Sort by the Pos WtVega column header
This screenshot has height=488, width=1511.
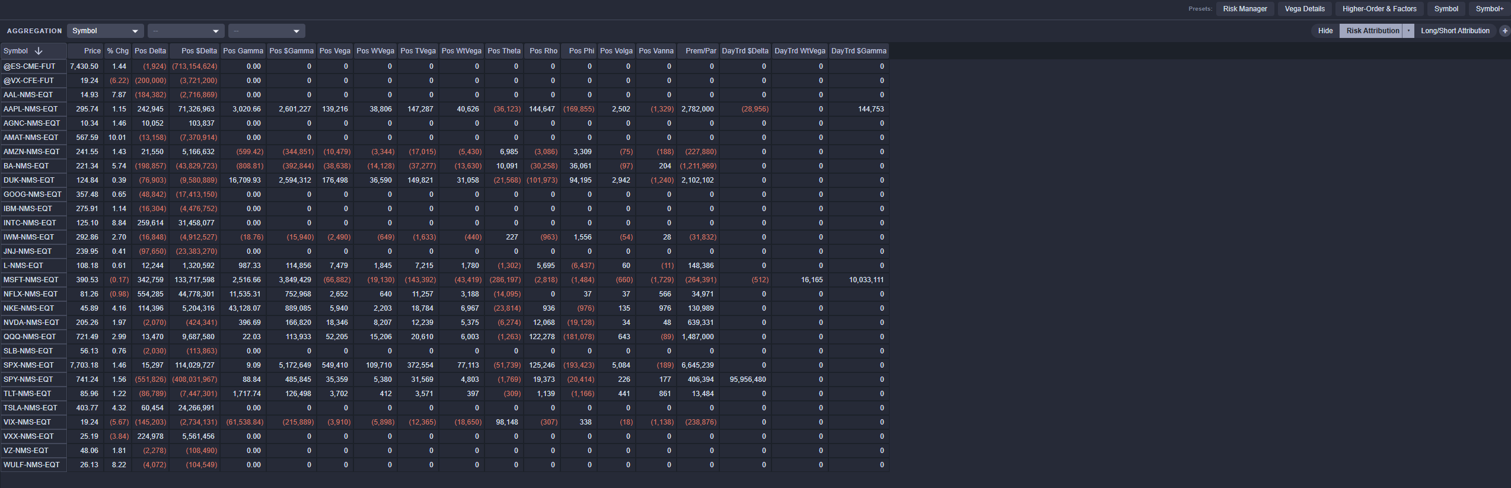click(x=461, y=51)
